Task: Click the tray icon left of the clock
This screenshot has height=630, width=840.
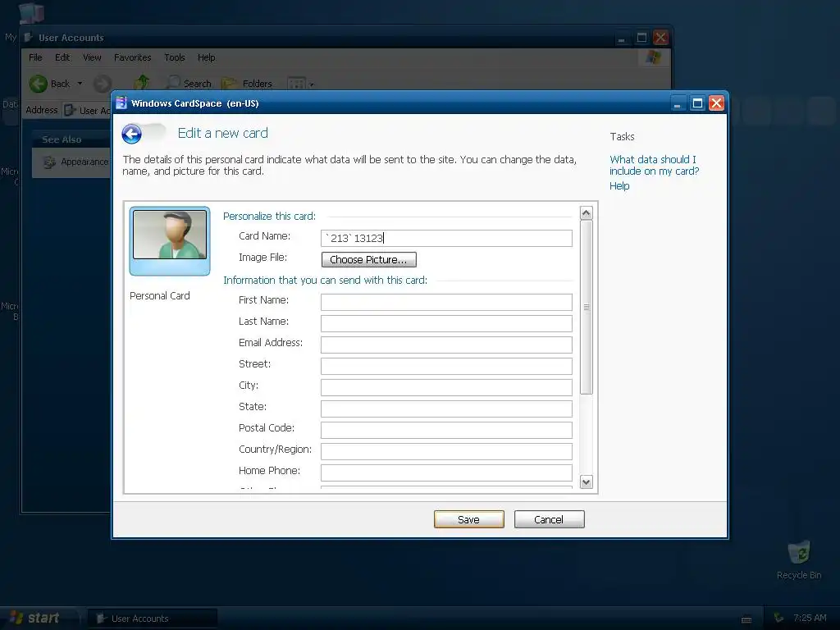Action: pos(779,619)
